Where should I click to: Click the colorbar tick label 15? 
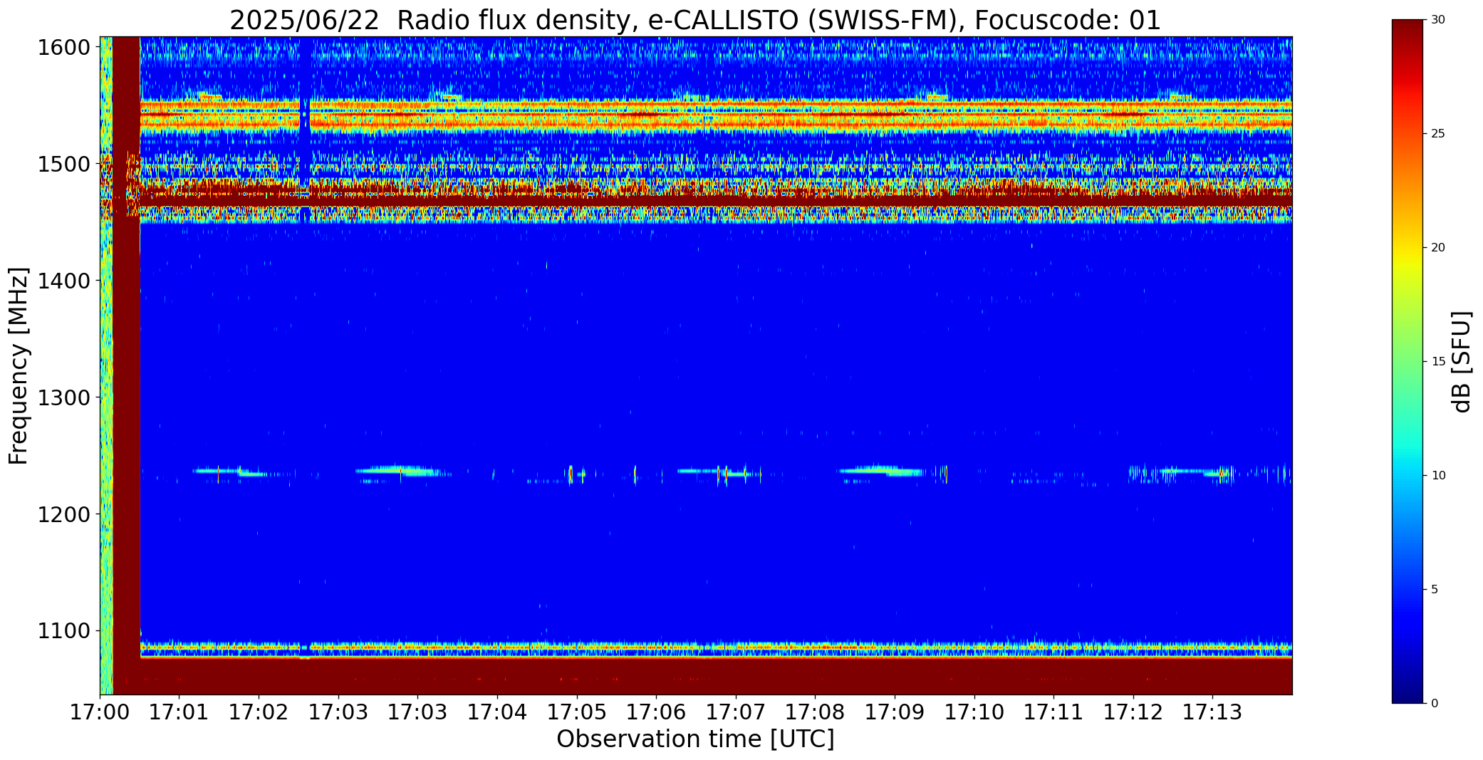[1438, 362]
